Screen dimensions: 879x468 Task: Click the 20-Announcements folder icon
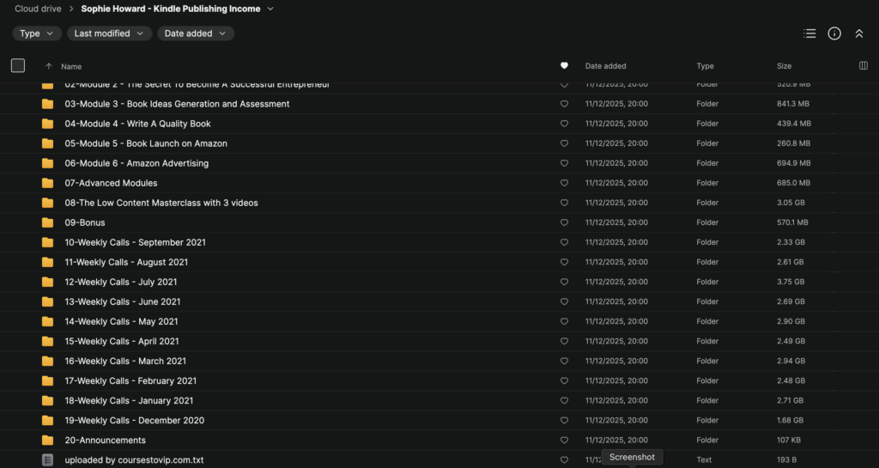pyautogui.click(x=48, y=441)
